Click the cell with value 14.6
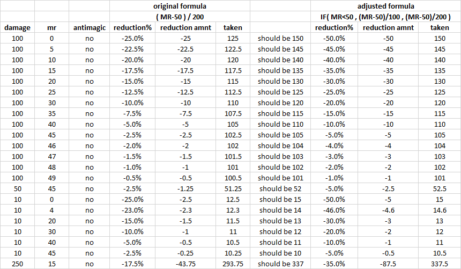This screenshot has height=269, width=461. pos(440,210)
